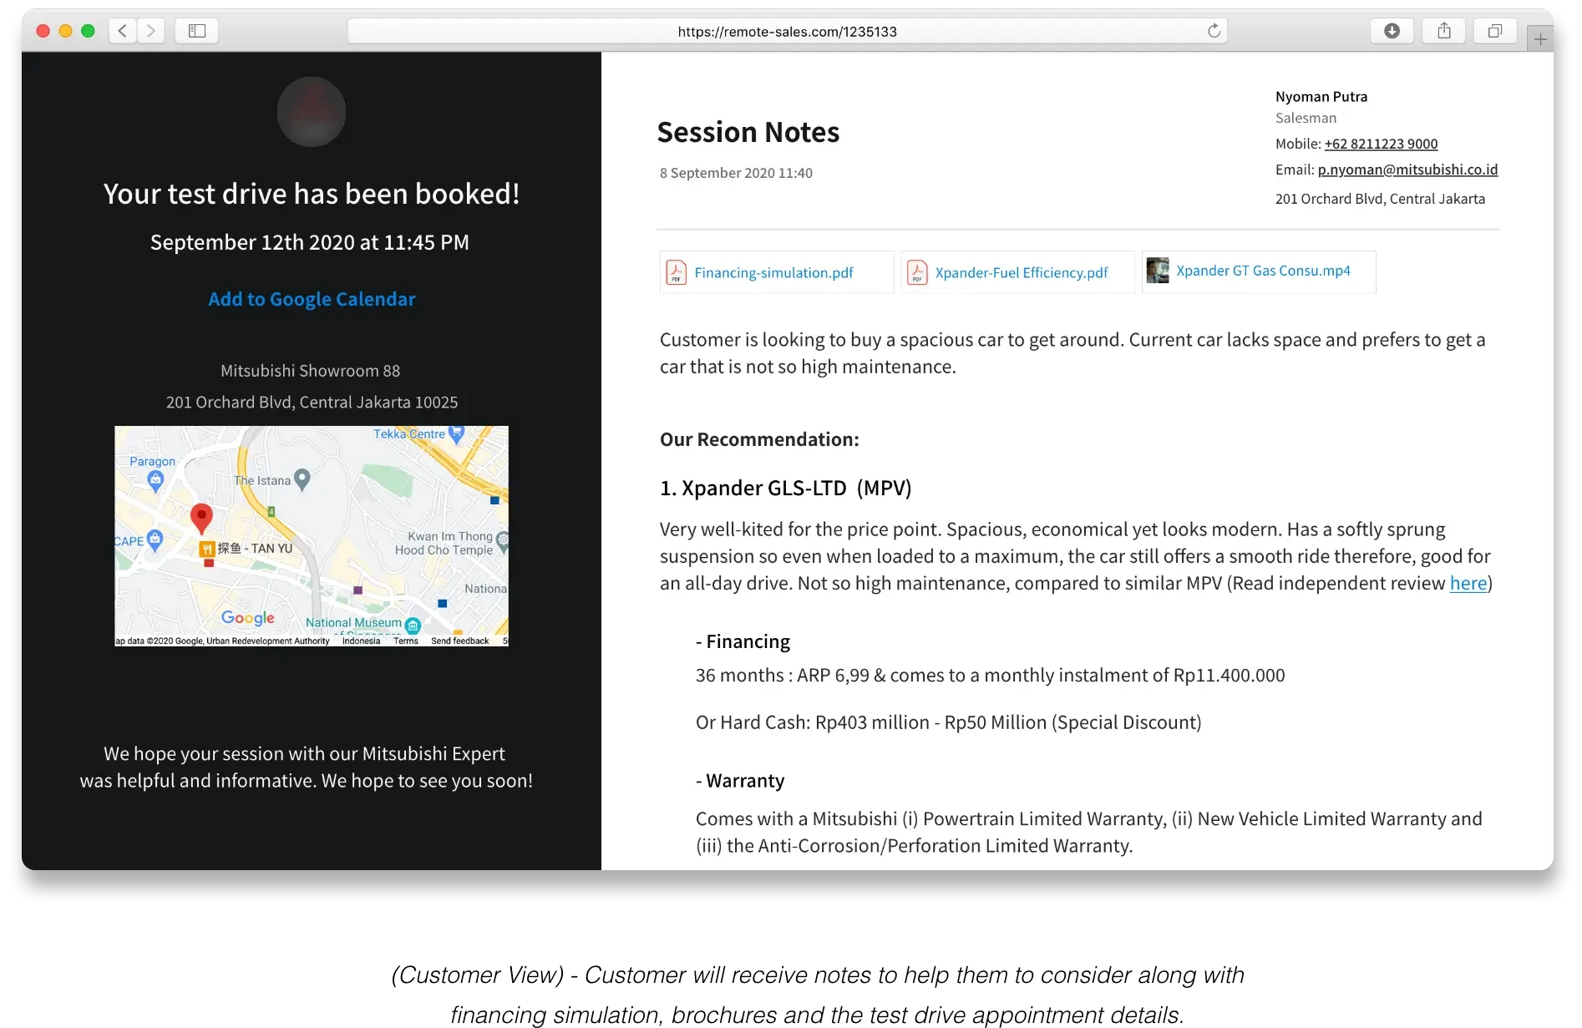1582x1028 pixels.
Task: Click the URL address bar
Action: pos(787,31)
